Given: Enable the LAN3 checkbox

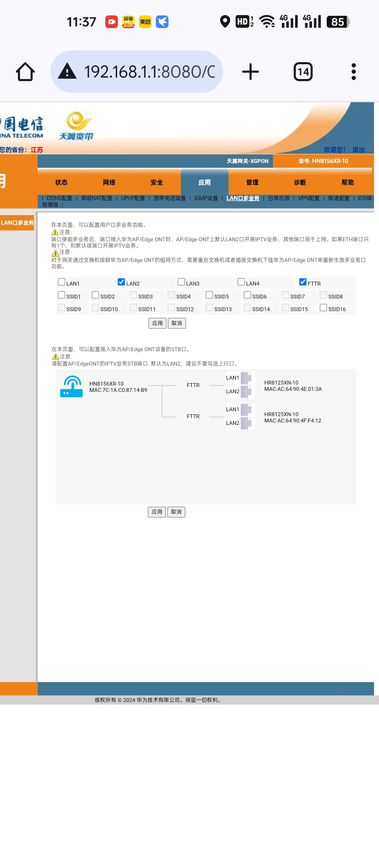Looking at the screenshot, I should coord(181,282).
